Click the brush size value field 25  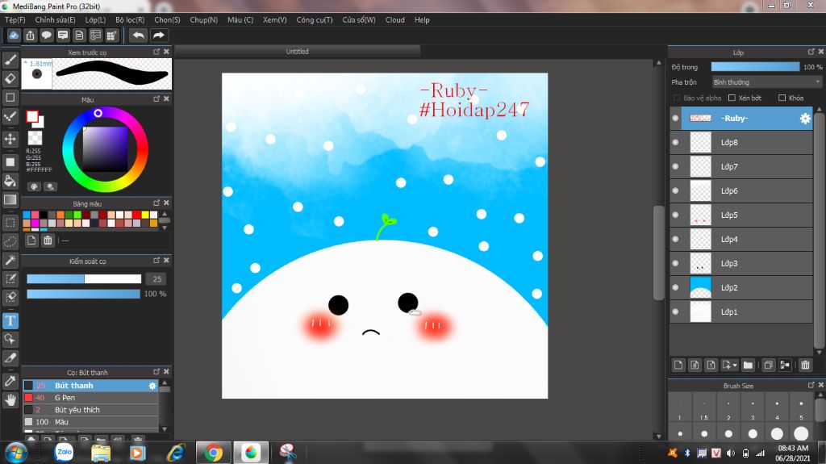[157, 279]
